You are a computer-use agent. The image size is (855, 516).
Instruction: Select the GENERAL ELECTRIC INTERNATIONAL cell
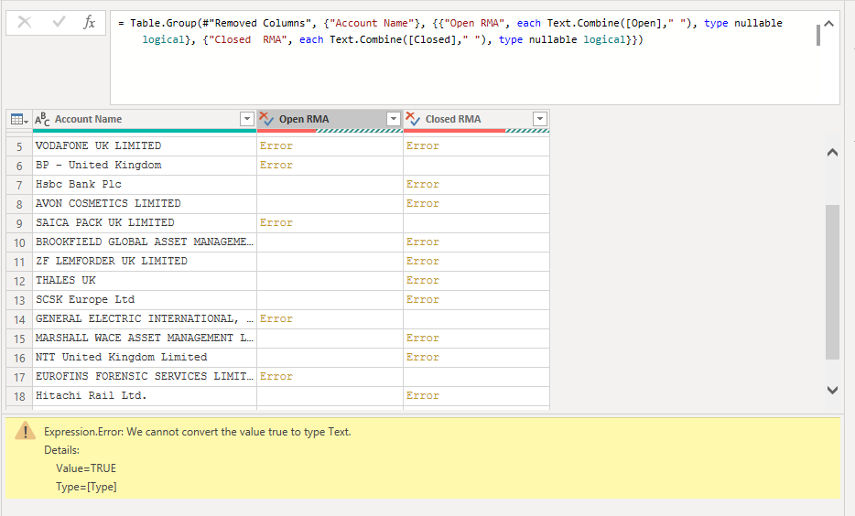tap(145, 318)
